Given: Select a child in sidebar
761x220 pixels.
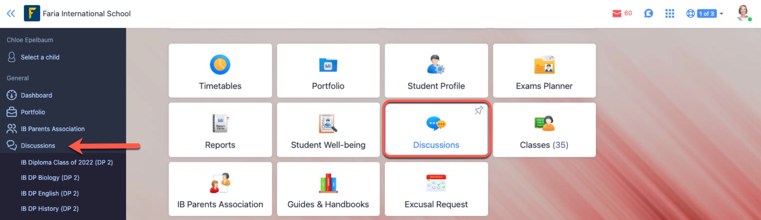Looking at the screenshot, I should coord(40,57).
